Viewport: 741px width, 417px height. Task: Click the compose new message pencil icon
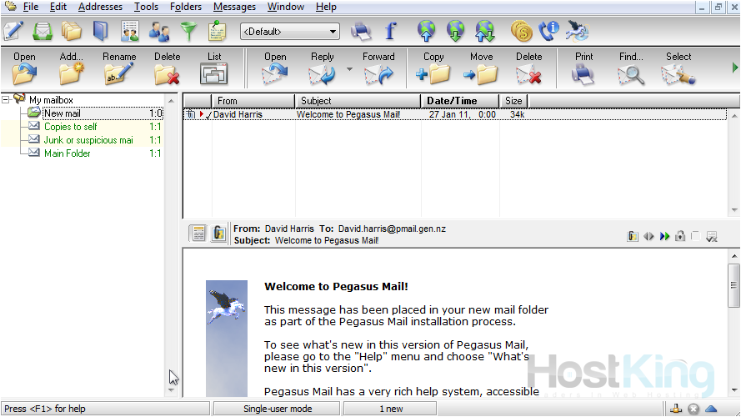(x=13, y=32)
